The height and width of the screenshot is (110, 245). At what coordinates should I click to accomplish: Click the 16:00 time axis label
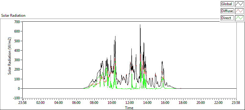pyautogui.click(x=165, y=103)
